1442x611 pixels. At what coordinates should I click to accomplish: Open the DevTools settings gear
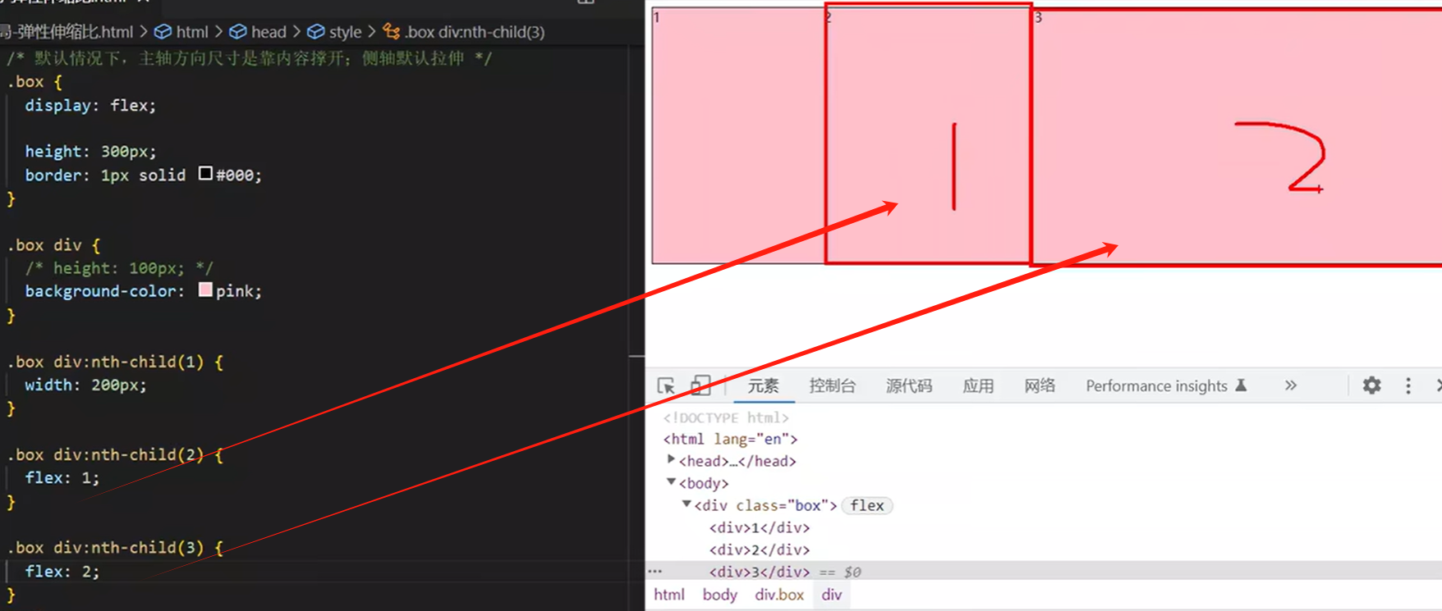click(1371, 385)
